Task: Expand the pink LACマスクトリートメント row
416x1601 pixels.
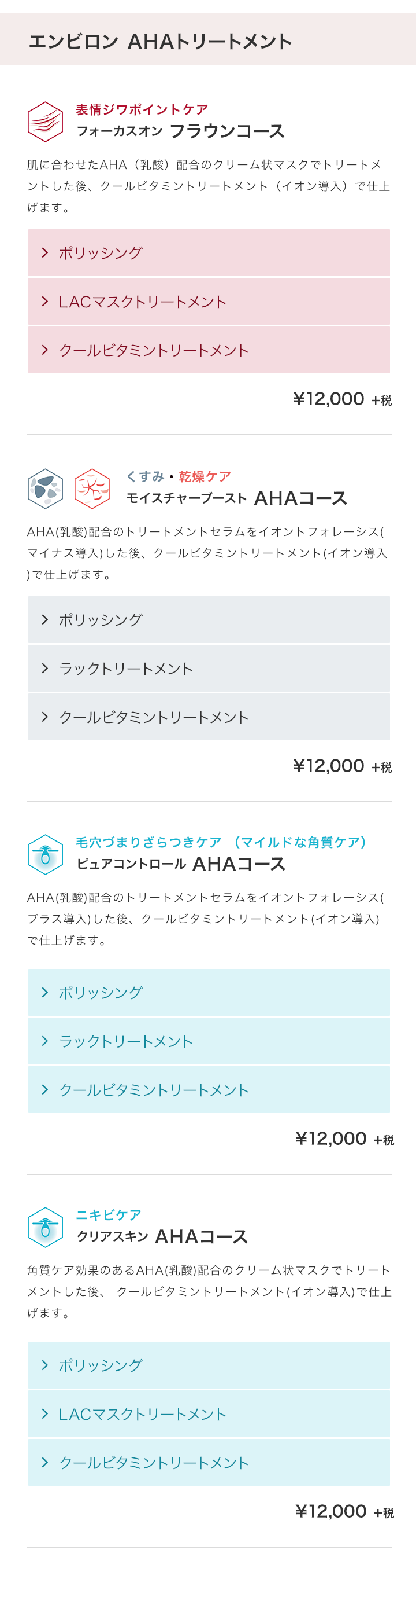Action: tap(209, 302)
